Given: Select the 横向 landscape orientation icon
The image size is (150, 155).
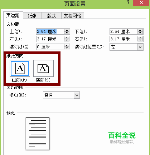Looking at the screenshot, I should (x=43, y=69).
